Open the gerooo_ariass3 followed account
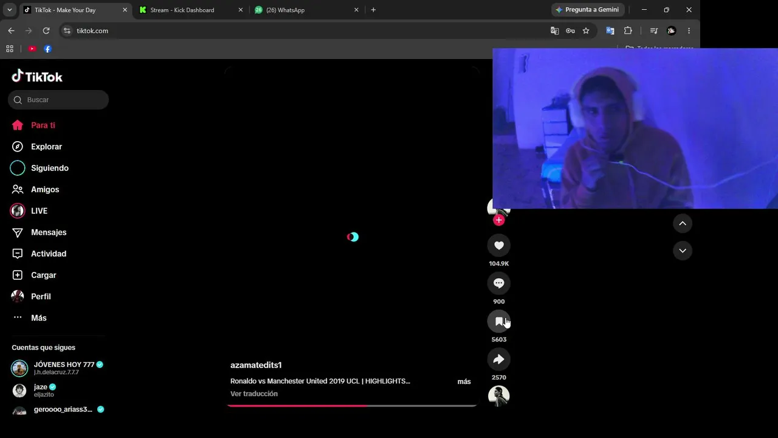This screenshot has width=778, height=438. pos(58,410)
